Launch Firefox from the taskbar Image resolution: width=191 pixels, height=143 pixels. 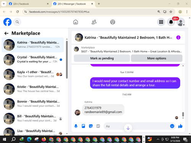tap(44, 140)
